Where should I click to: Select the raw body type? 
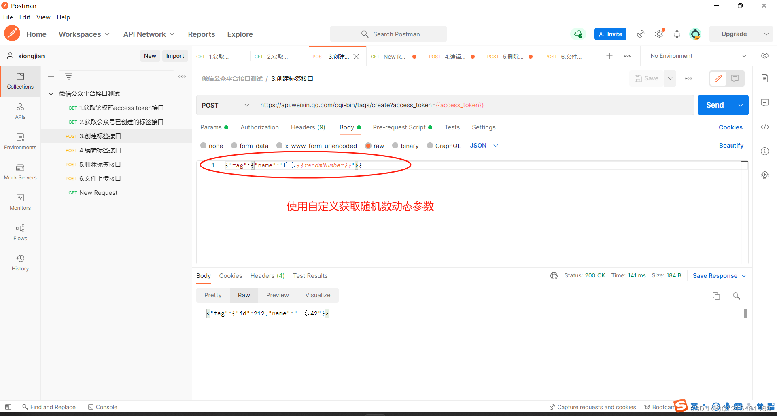368,146
